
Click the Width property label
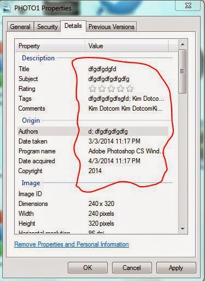(26, 214)
